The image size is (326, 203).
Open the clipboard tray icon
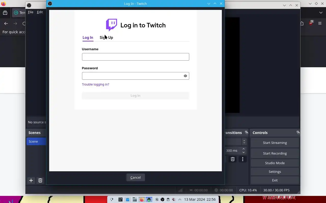pos(168,199)
